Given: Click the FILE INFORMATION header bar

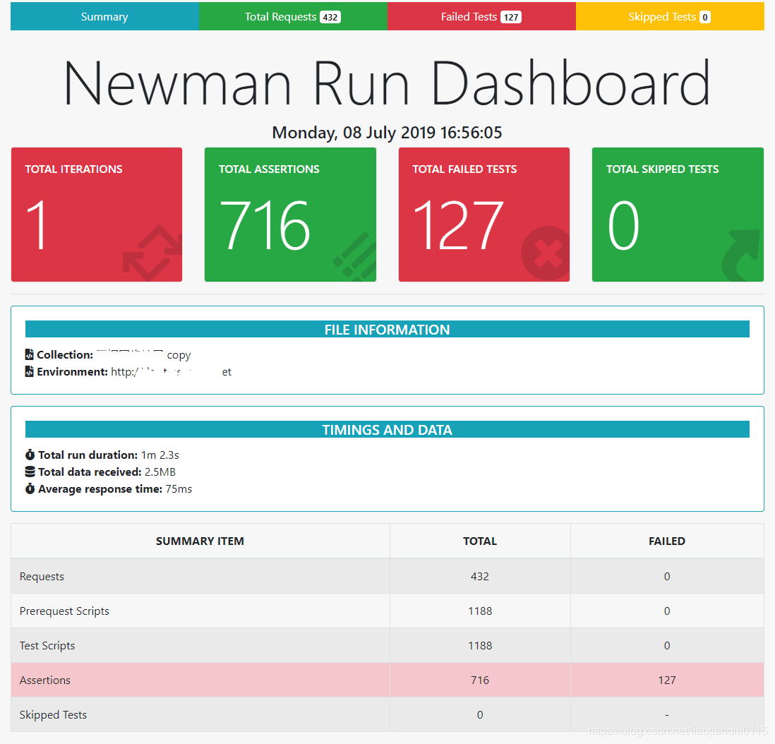Looking at the screenshot, I should pos(387,329).
